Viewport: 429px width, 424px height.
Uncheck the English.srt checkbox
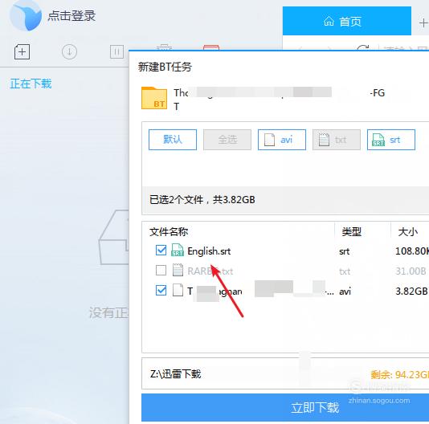[161, 250]
